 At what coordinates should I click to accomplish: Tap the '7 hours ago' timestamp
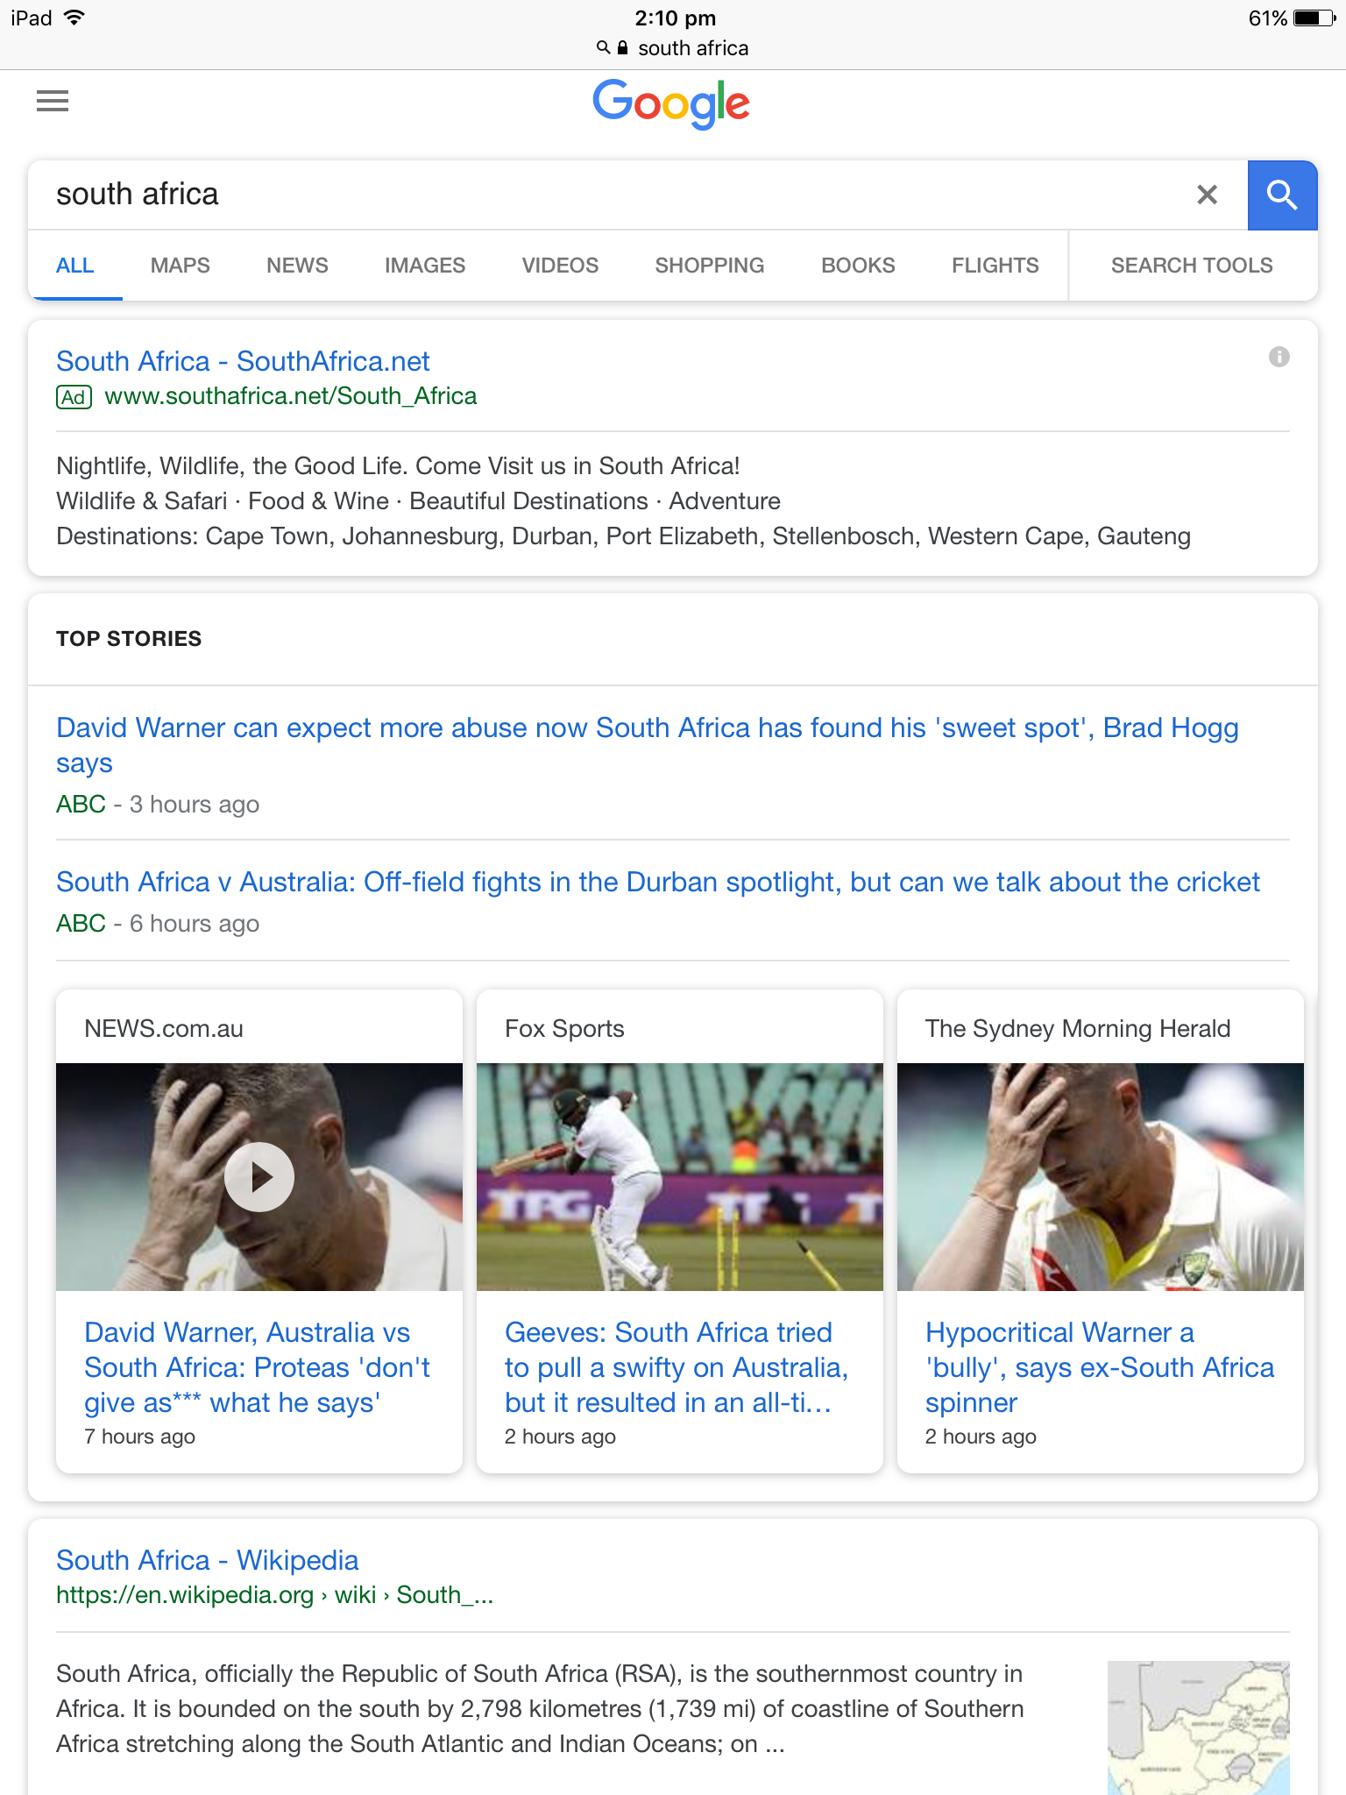139,1437
